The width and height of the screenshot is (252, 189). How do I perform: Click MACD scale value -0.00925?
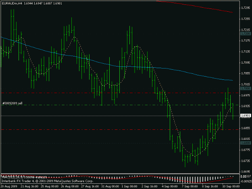point(246,181)
